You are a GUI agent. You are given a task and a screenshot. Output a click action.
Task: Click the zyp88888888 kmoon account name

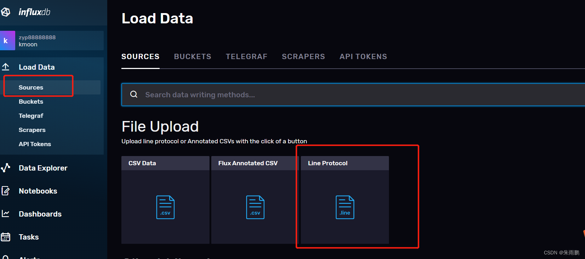point(37,41)
